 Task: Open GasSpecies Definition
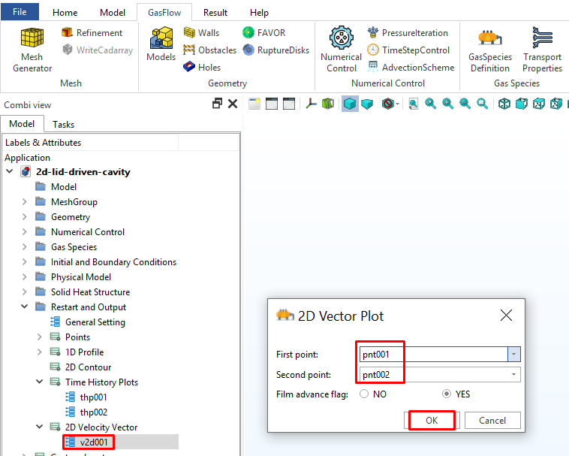pos(489,49)
